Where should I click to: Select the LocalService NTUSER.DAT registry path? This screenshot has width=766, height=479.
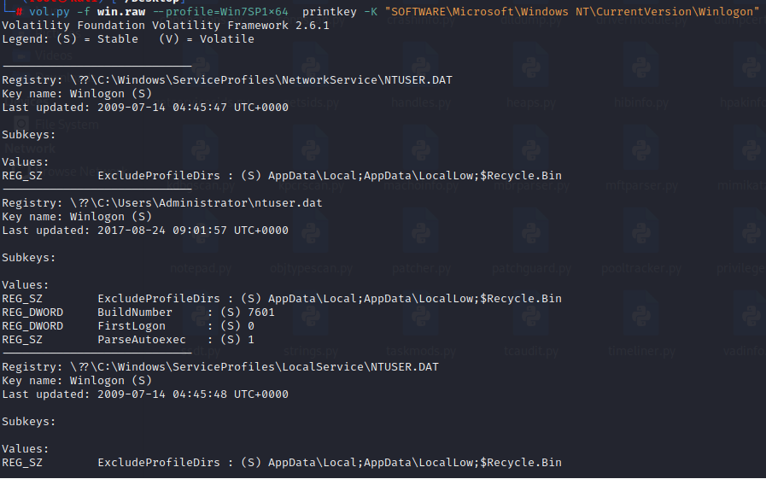(254, 367)
